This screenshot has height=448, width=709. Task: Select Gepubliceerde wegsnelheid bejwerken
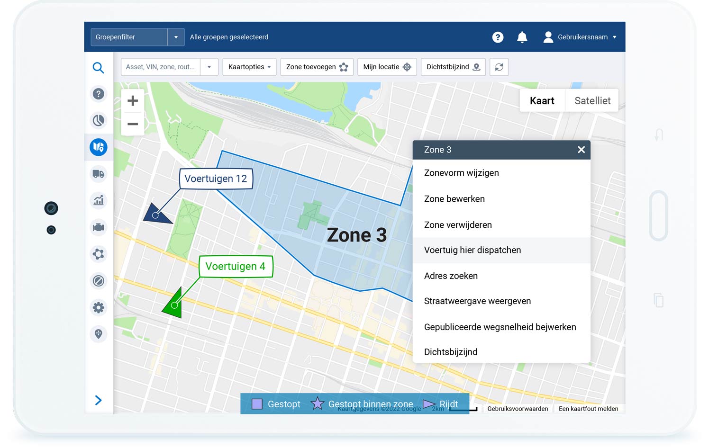pyautogui.click(x=501, y=327)
